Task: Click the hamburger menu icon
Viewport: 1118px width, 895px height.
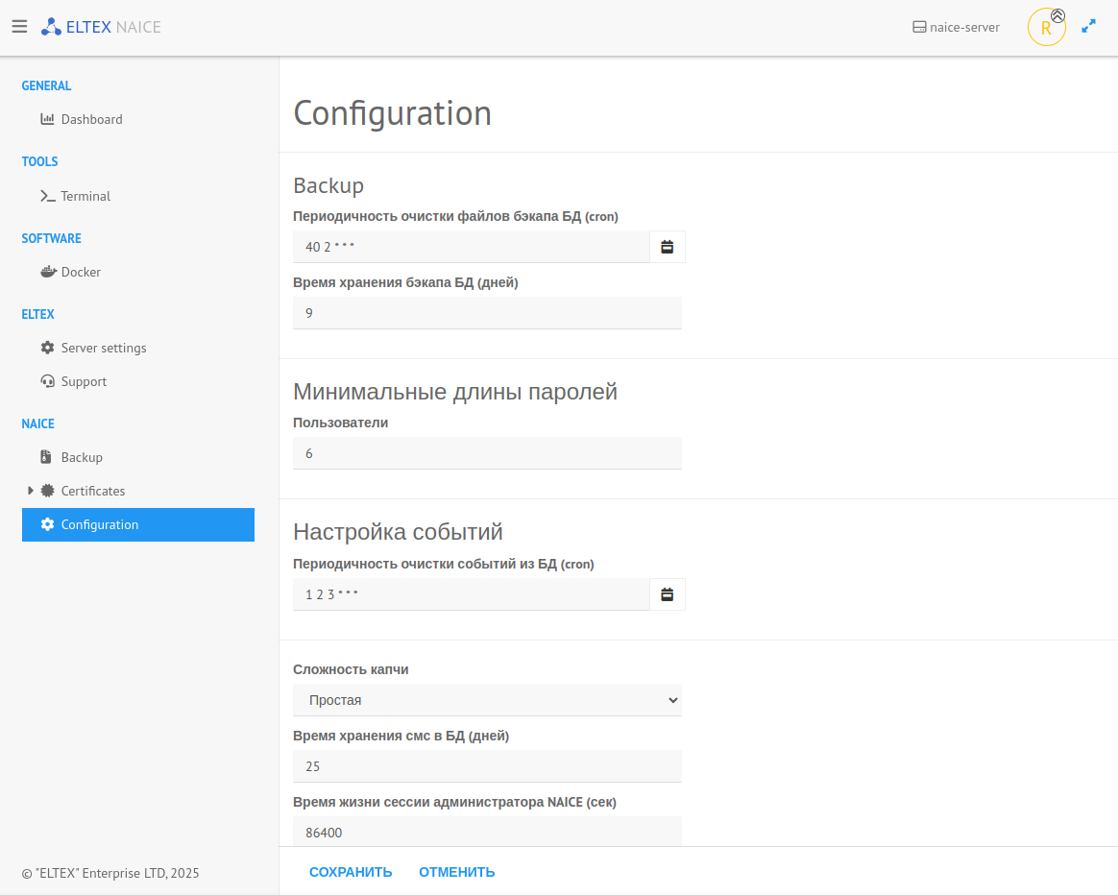Action: [19, 27]
